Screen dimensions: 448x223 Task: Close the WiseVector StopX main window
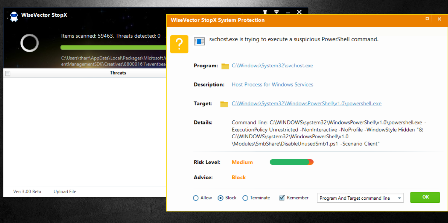(299, 12)
